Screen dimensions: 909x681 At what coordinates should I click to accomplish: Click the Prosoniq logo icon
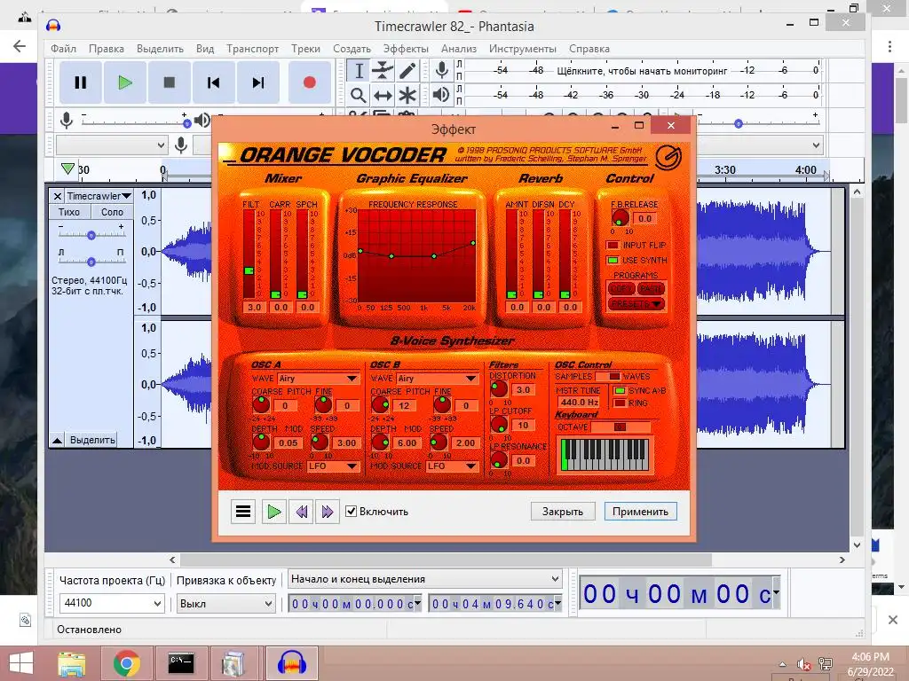(668, 156)
